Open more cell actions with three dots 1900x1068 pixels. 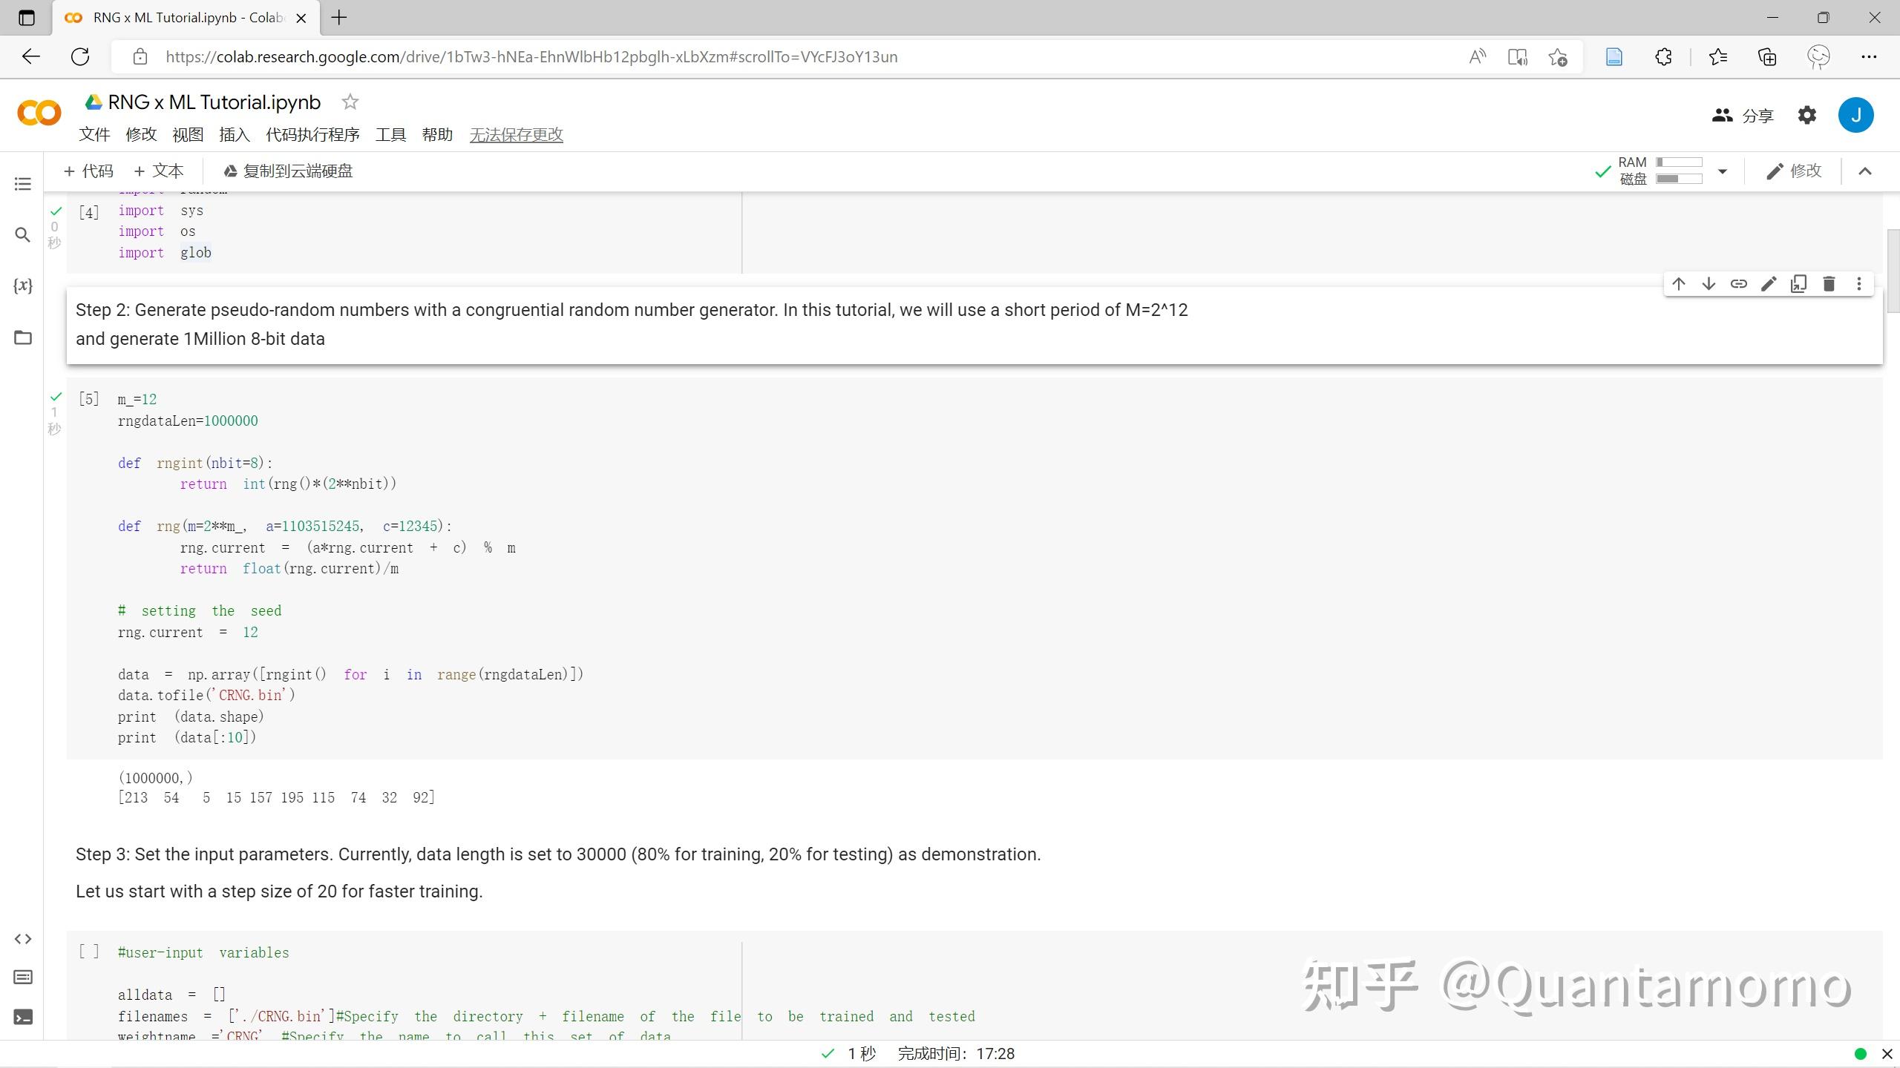tap(1859, 283)
